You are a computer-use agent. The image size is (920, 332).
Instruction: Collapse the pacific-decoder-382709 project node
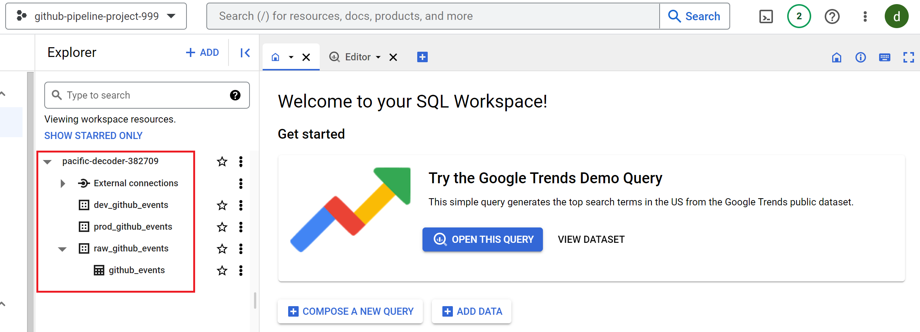[47, 162]
